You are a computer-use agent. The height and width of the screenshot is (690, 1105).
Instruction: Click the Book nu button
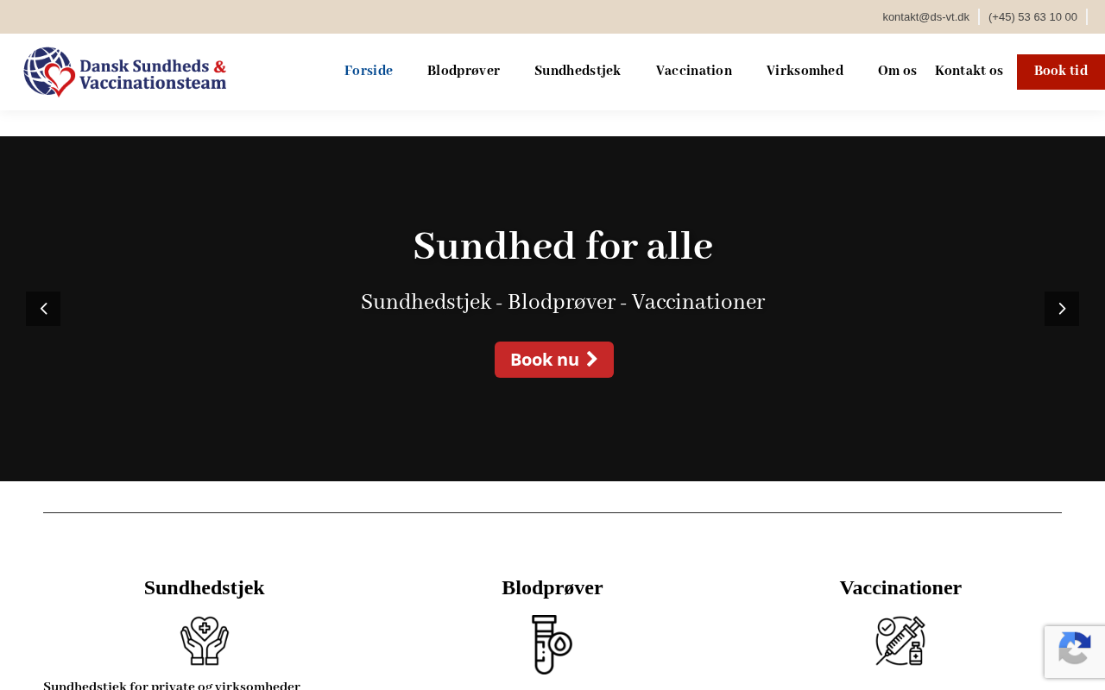coord(554,360)
